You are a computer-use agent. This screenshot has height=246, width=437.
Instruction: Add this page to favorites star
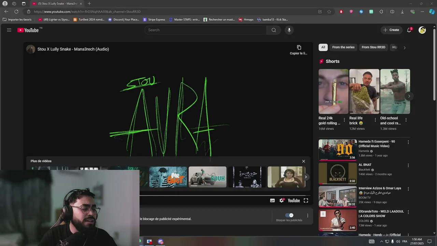point(329,12)
